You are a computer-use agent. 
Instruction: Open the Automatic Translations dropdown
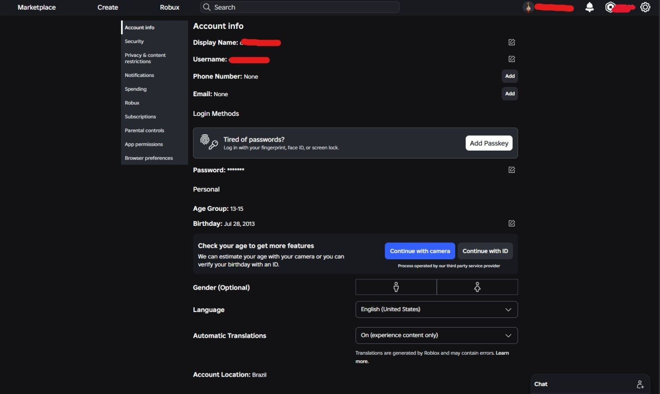coord(437,335)
